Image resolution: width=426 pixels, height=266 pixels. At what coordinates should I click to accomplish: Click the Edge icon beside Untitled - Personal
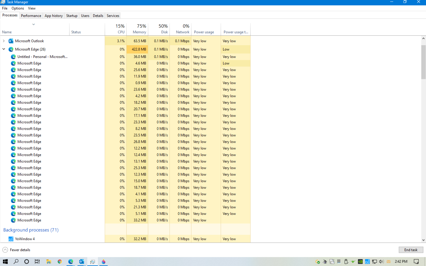tap(13, 57)
